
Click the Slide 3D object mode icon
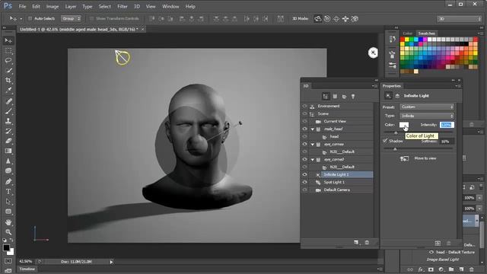345,18
